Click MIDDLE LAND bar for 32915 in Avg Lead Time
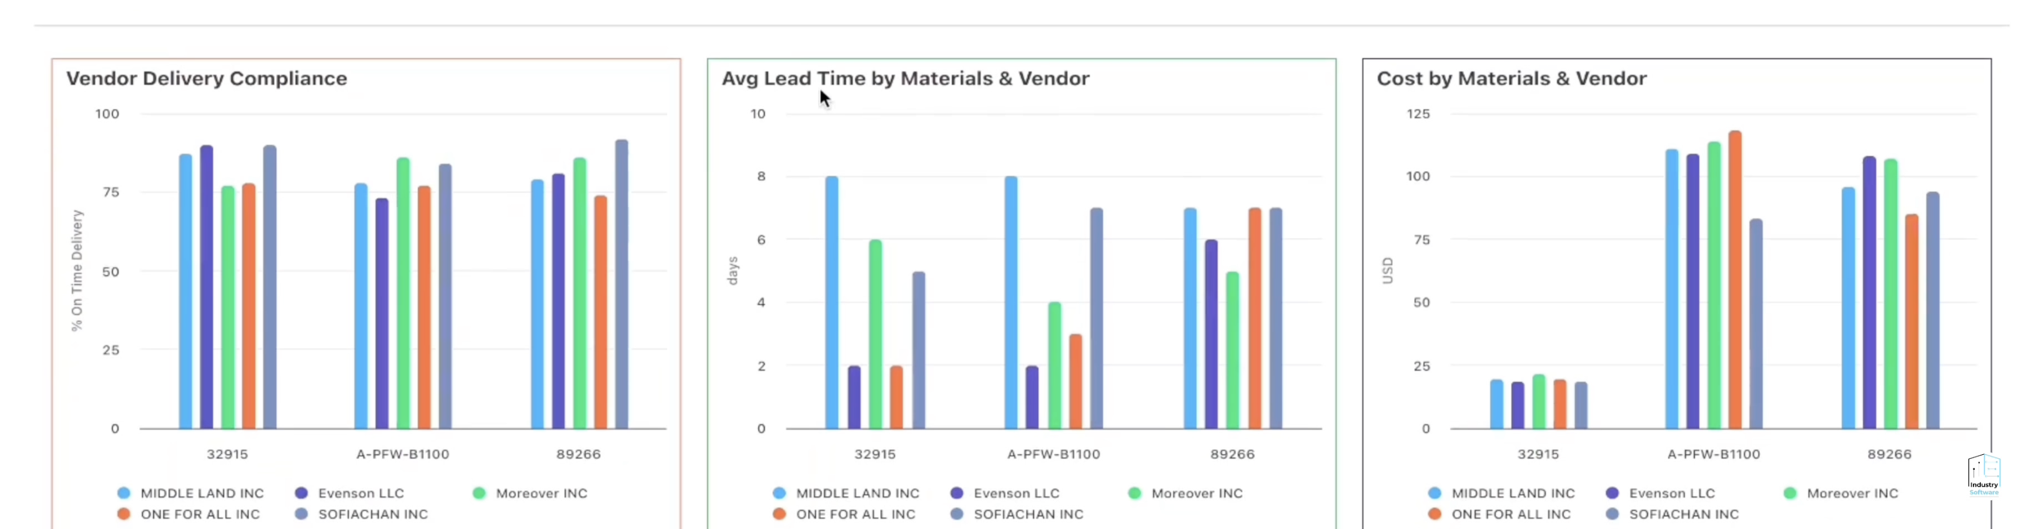2031x529 pixels. 832,303
